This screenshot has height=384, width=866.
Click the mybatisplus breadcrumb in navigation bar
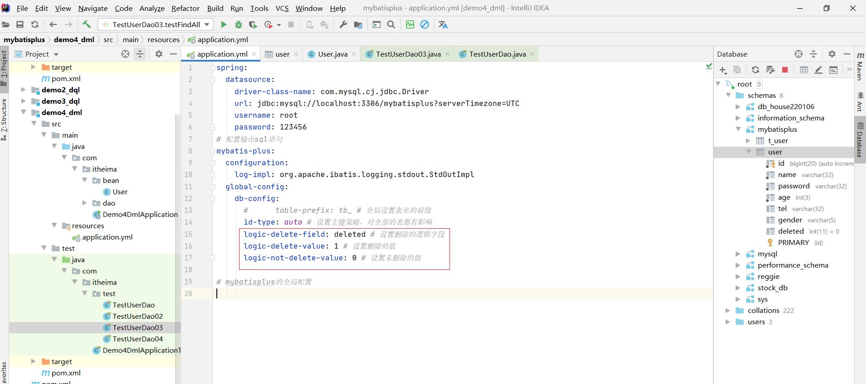[x=24, y=39]
